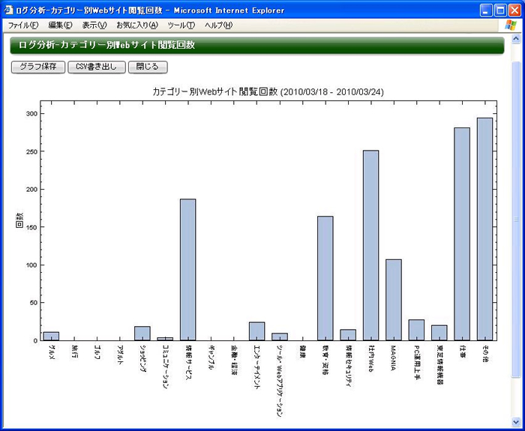Screen dimensions: 525x431
Task: Open the 編集 menu
Action: tap(60, 25)
